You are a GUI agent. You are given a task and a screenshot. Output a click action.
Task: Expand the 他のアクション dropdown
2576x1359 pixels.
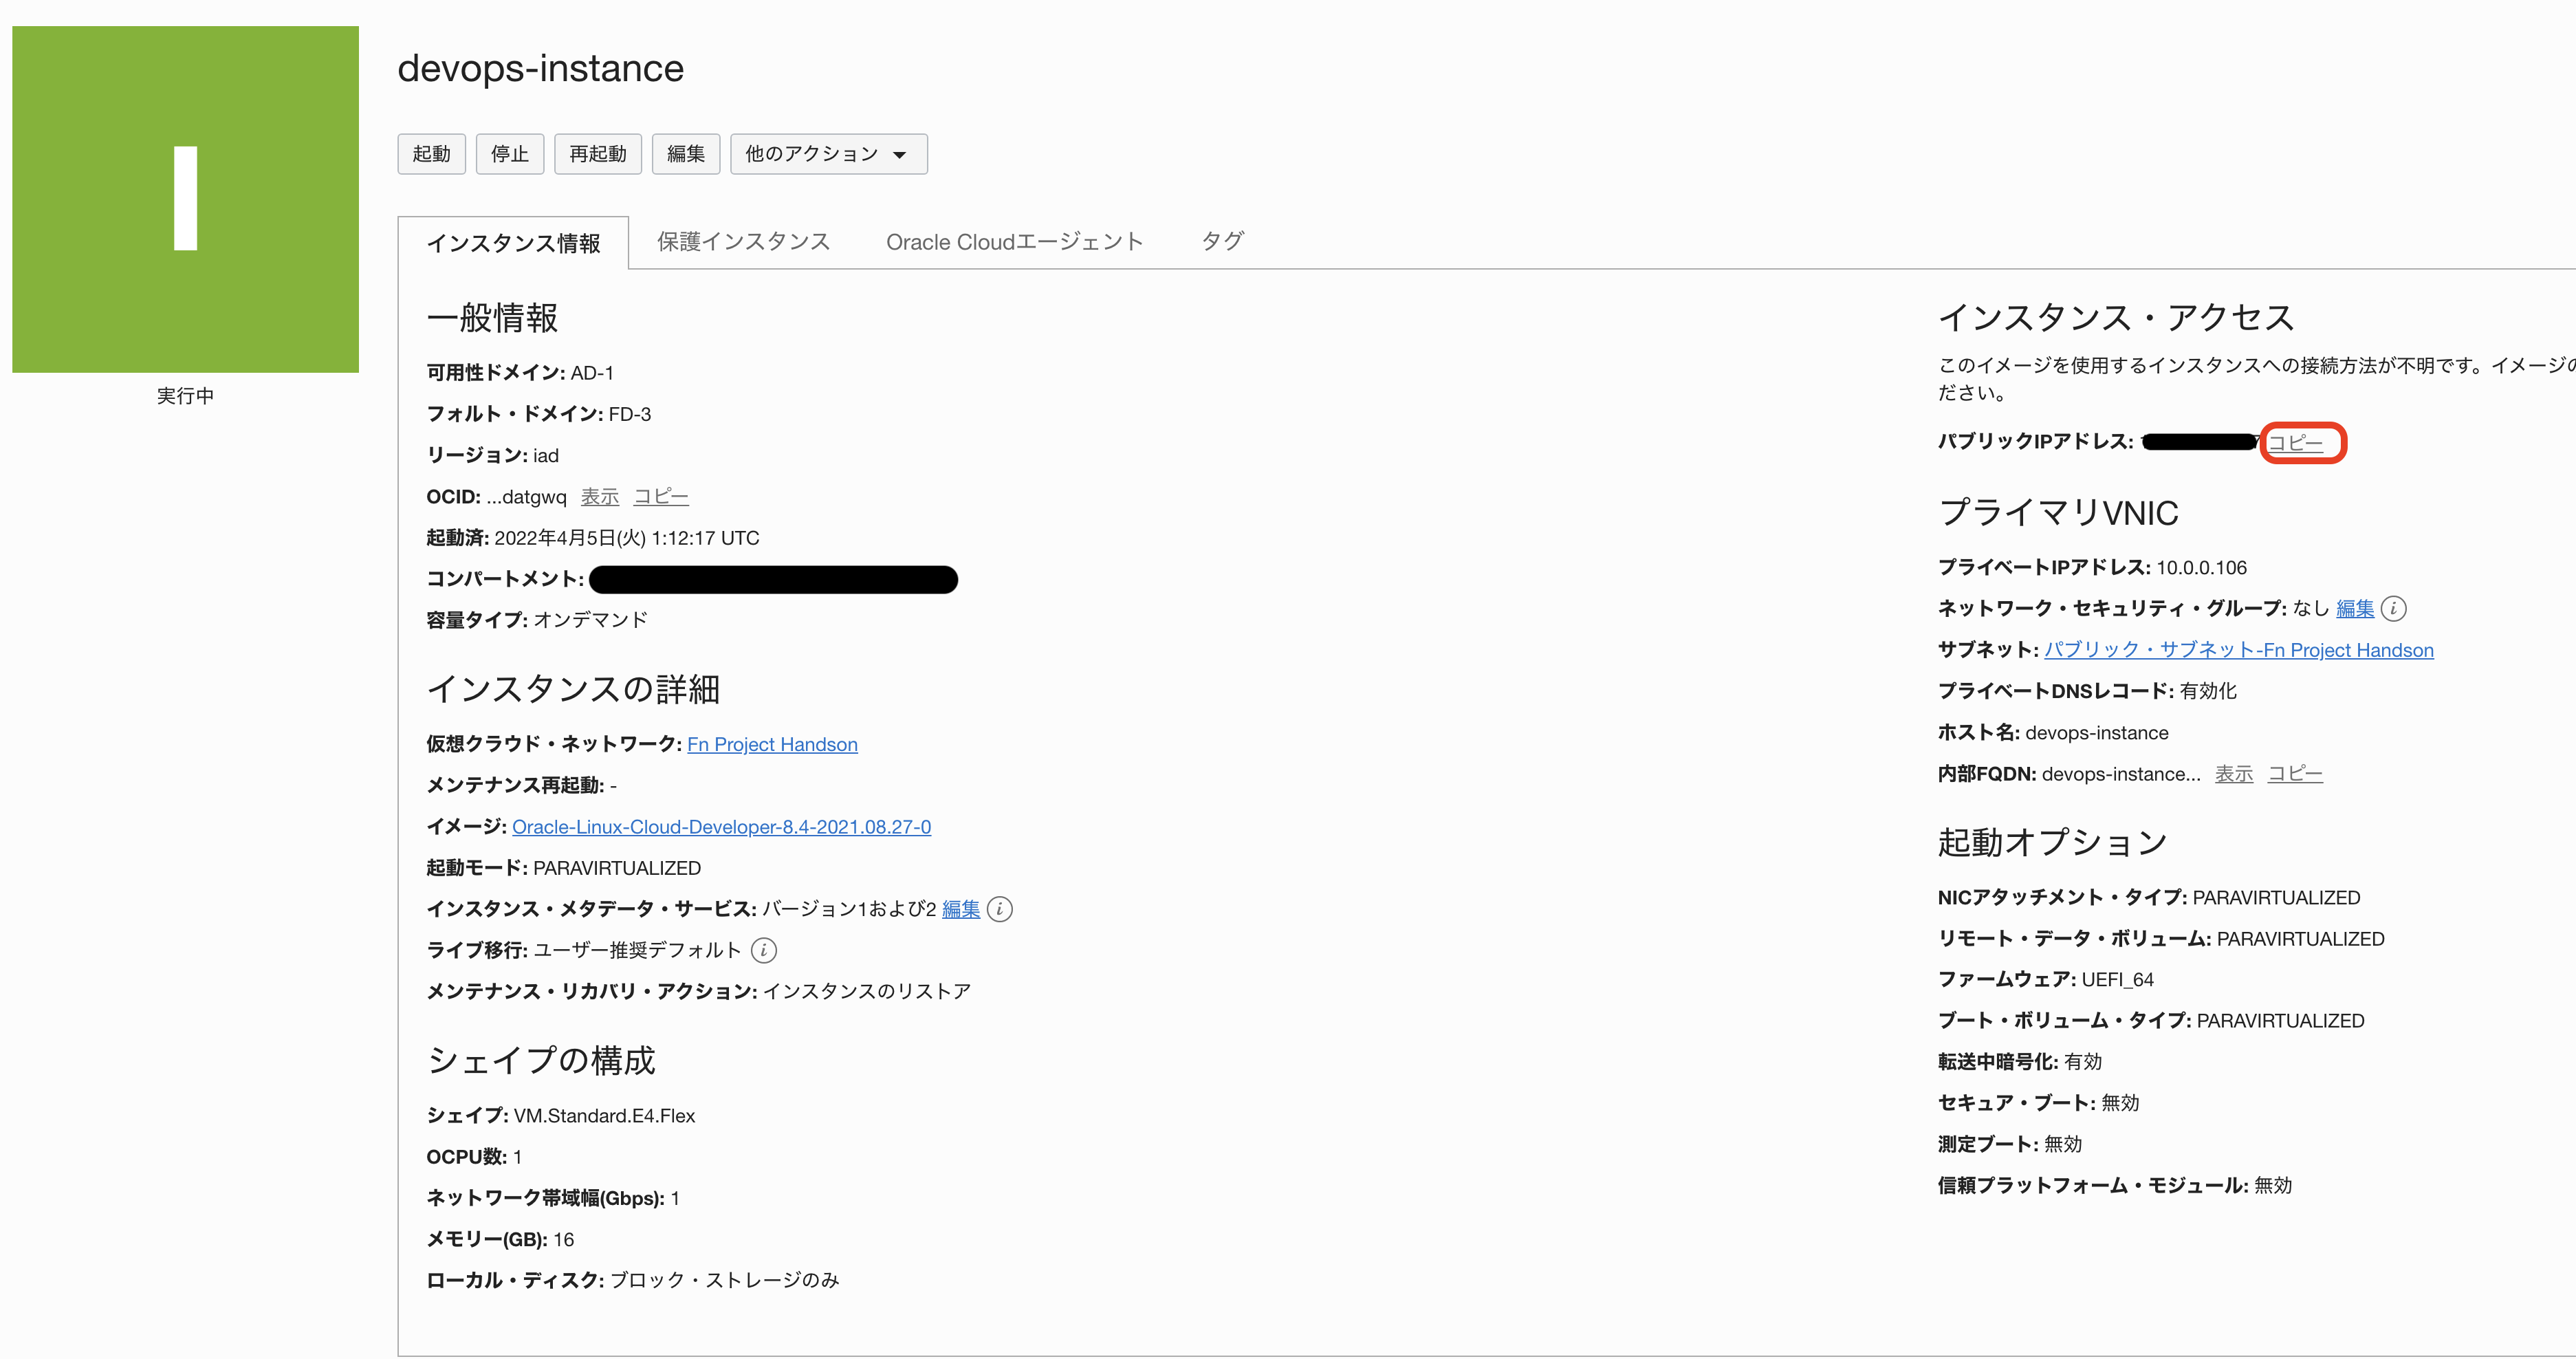click(x=828, y=154)
